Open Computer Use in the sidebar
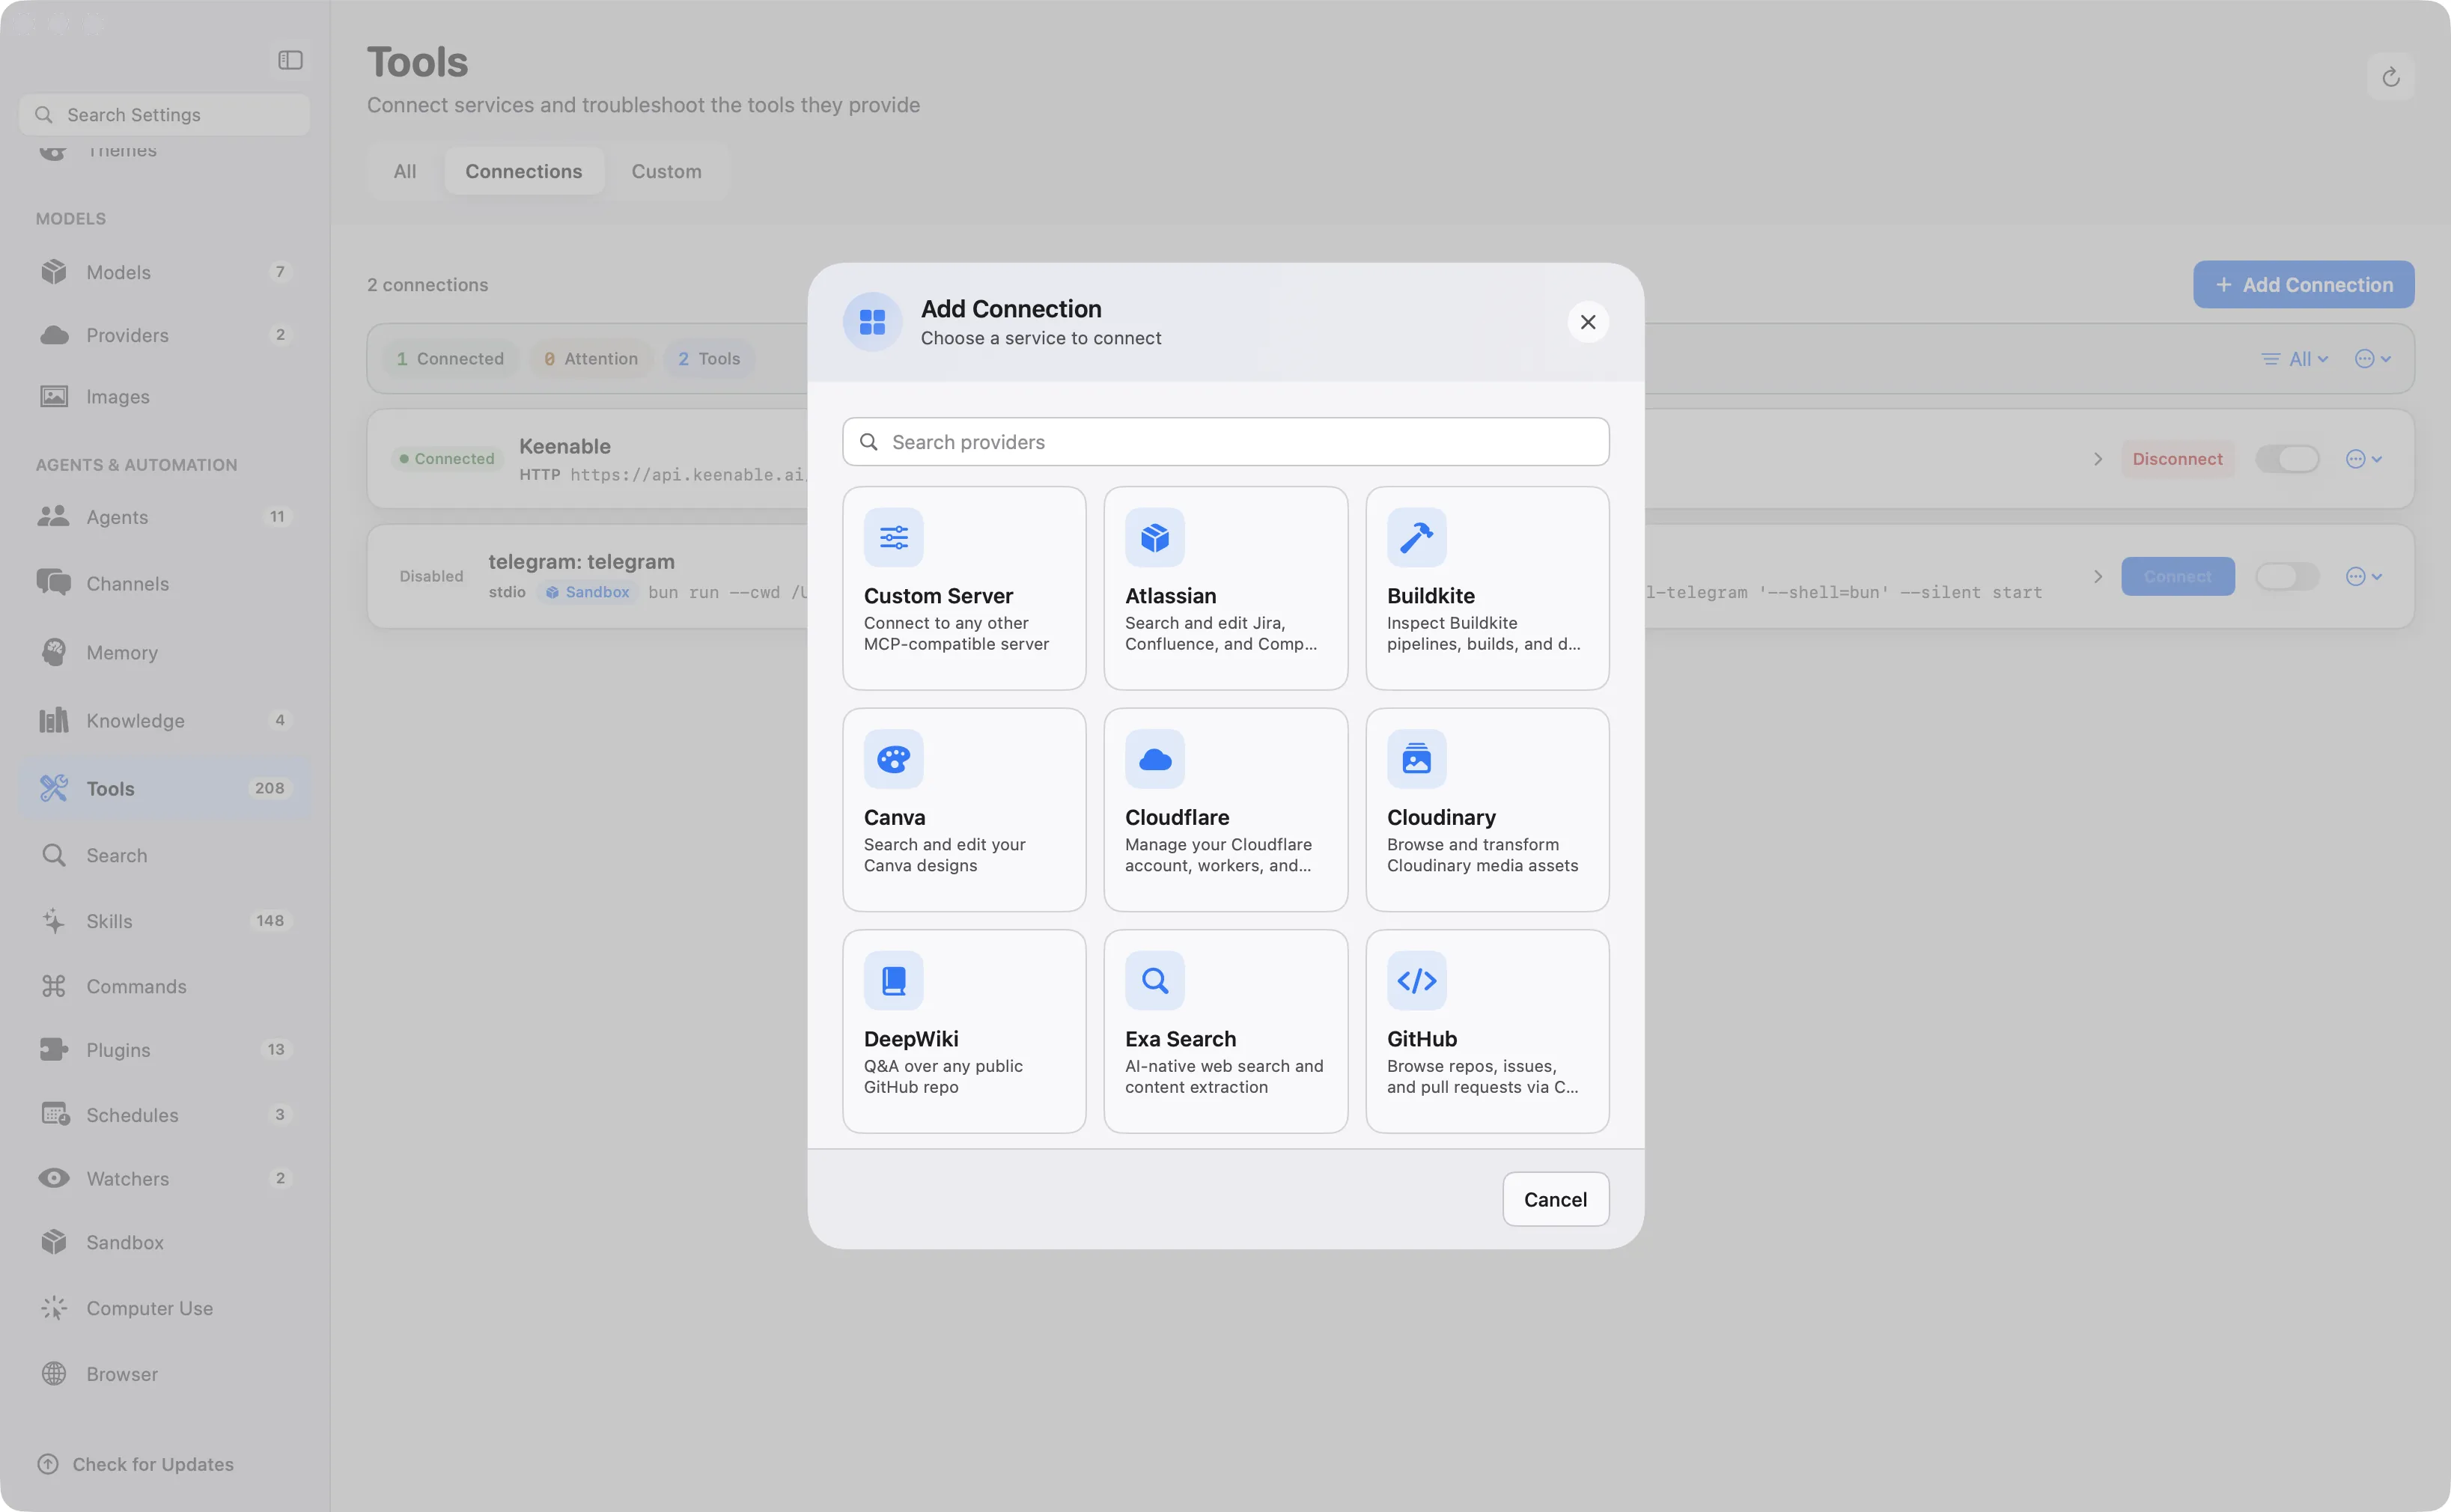Viewport: 2451px width, 1512px height. click(x=165, y=1308)
